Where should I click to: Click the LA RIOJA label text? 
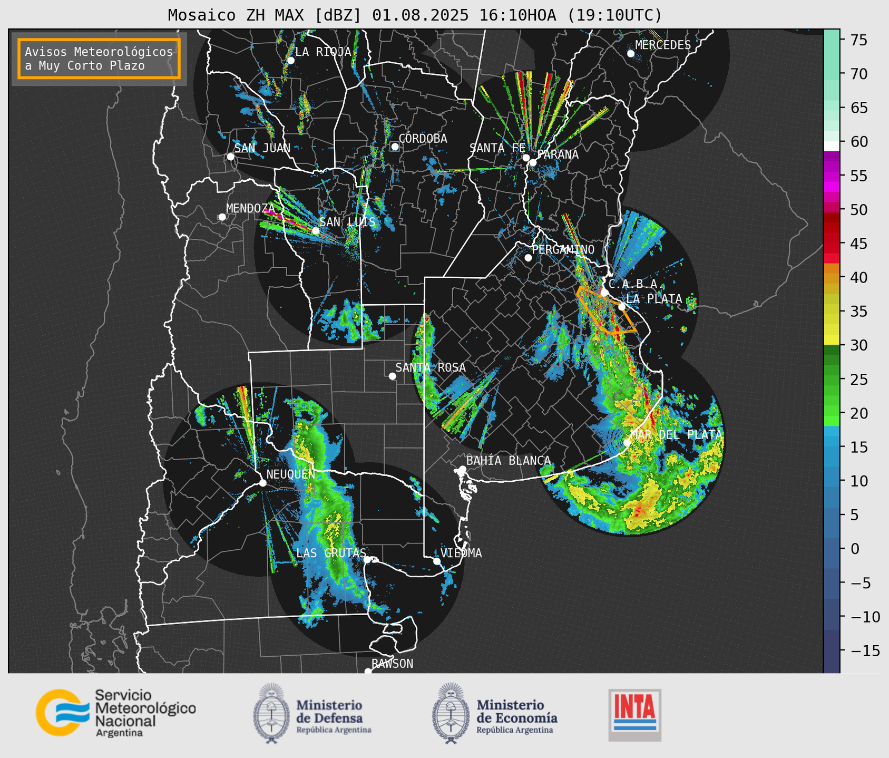[323, 52]
